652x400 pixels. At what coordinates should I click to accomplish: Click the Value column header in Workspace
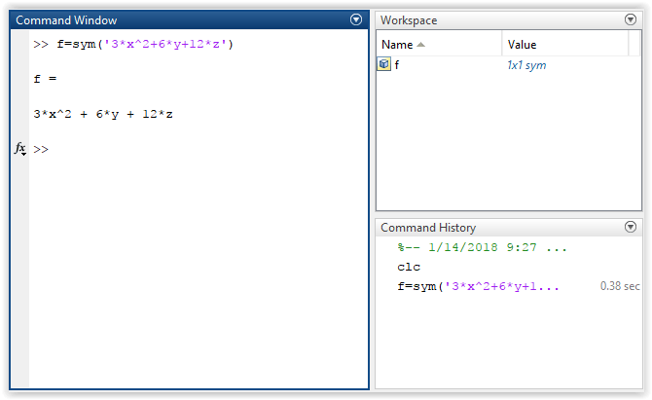(565, 44)
